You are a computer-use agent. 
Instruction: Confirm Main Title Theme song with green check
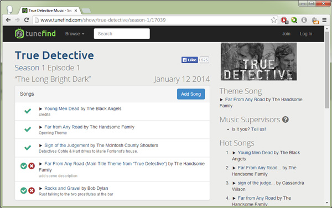pos(23,166)
